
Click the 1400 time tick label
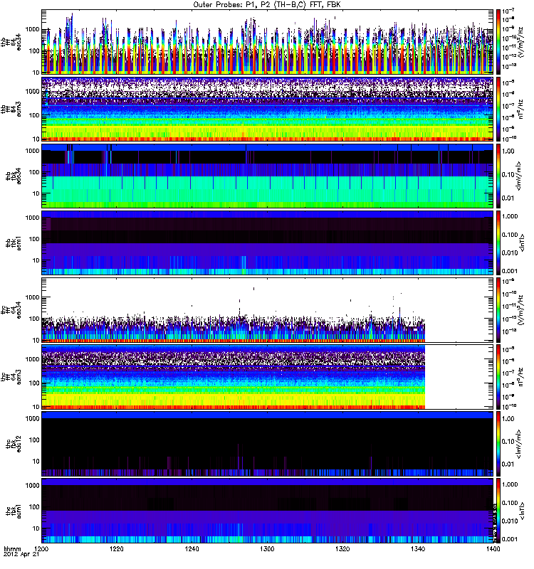[x=492, y=551]
